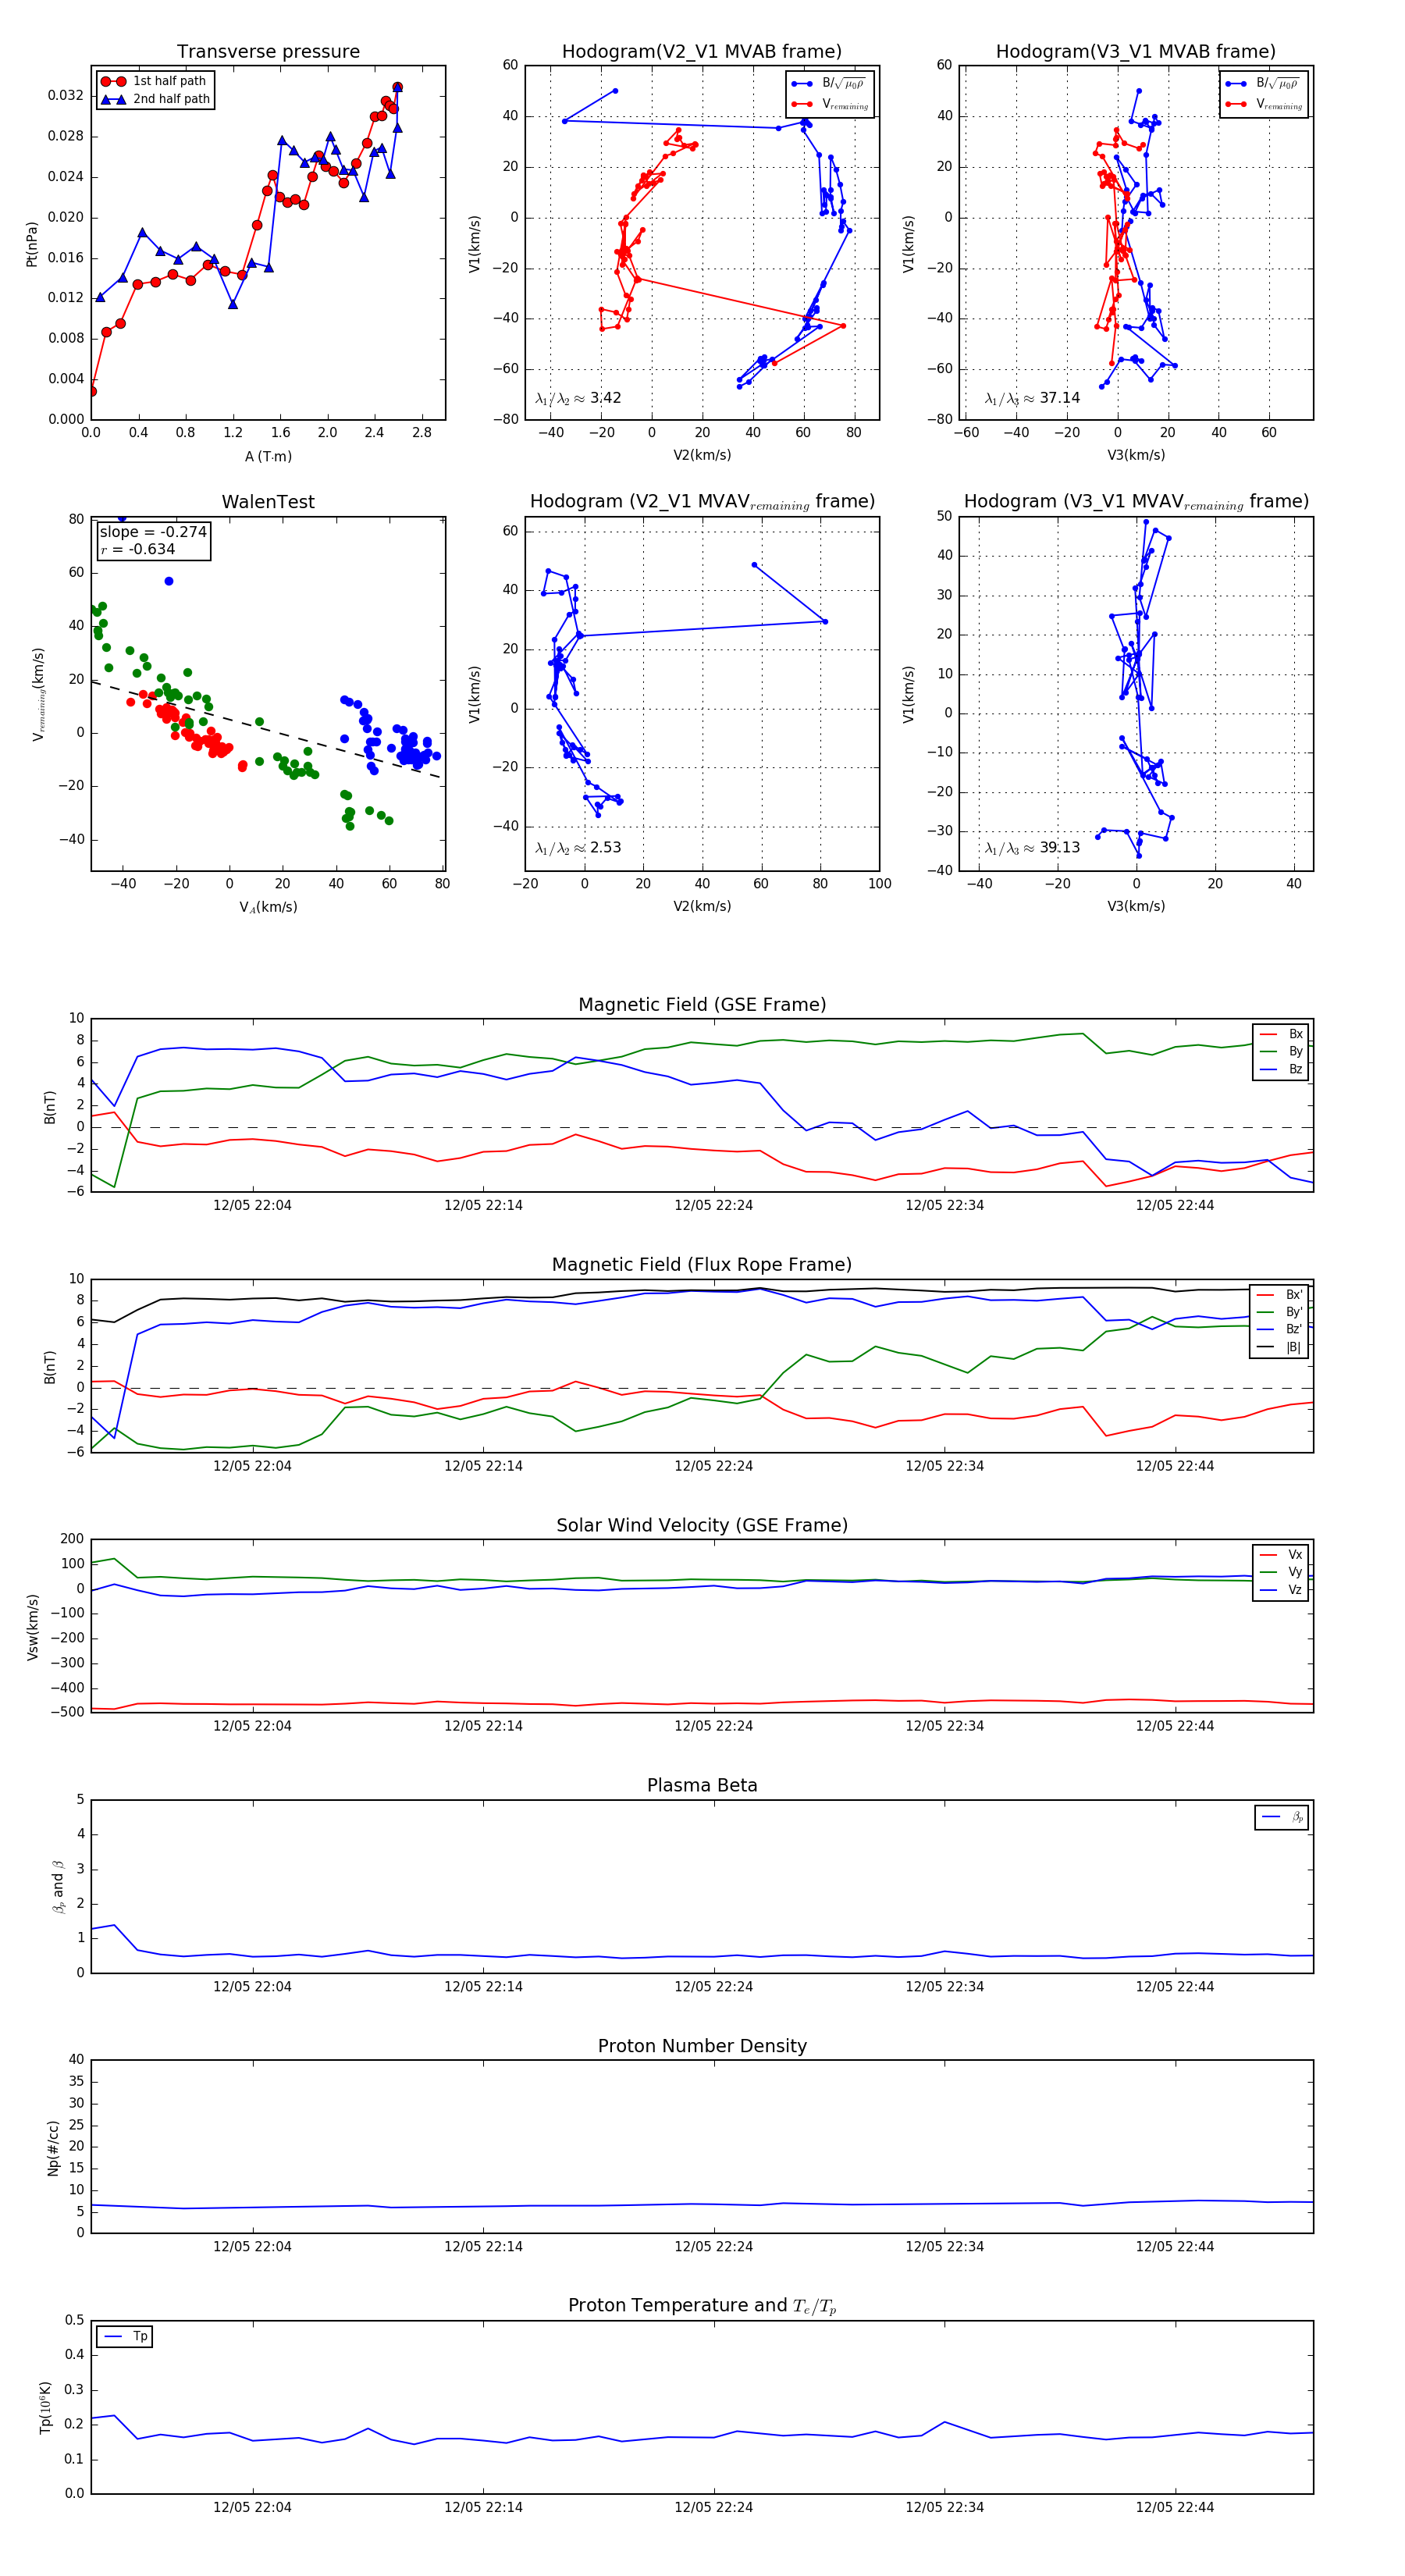Viewport: 1405px width, 2576px height.
Task: Click the λ1/λ3 ≈ 39.13 annotation
Action: click(x=1032, y=848)
